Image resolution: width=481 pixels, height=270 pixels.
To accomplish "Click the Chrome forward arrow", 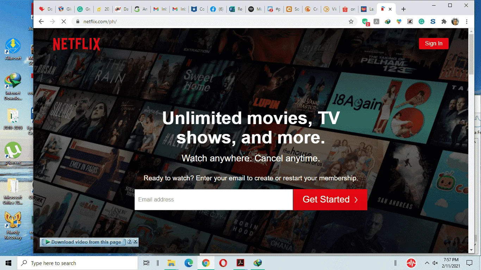I will click(x=52, y=21).
